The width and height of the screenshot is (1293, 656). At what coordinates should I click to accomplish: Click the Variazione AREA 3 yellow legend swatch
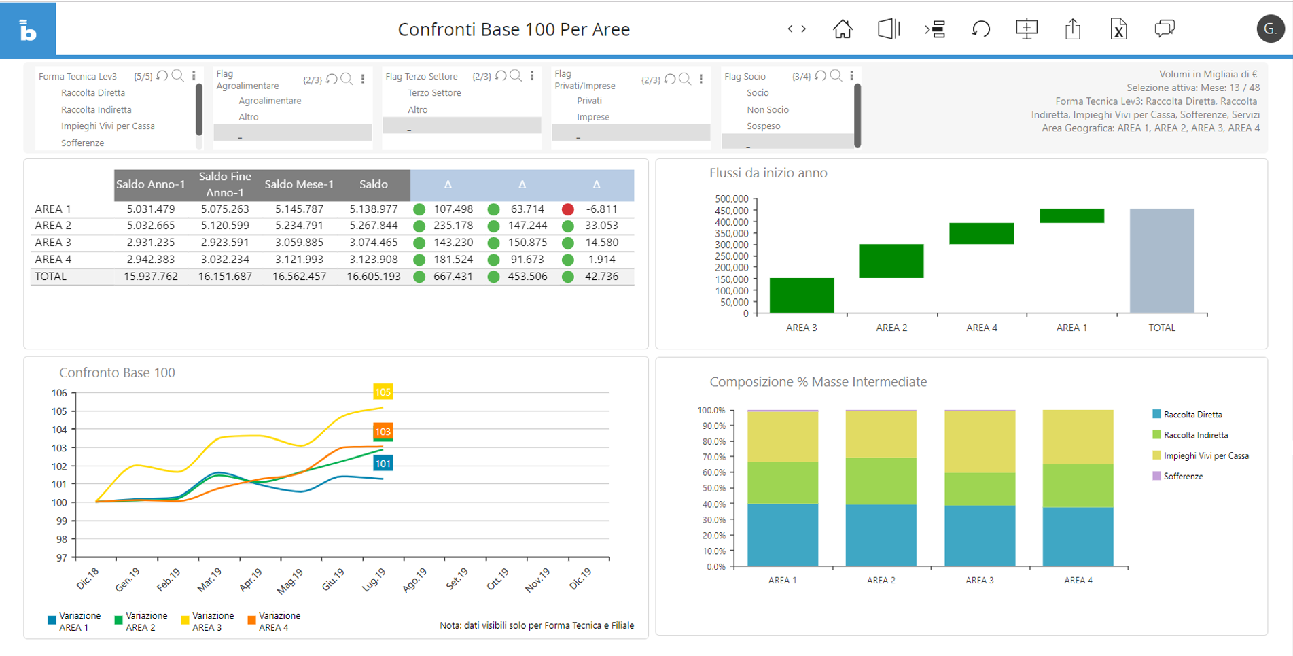click(185, 621)
